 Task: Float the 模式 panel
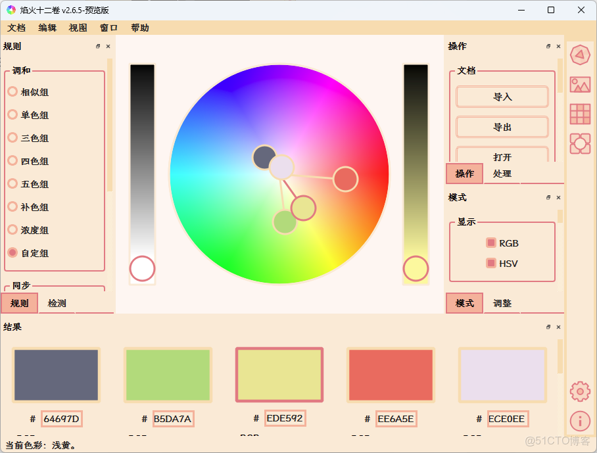[548, 197]
